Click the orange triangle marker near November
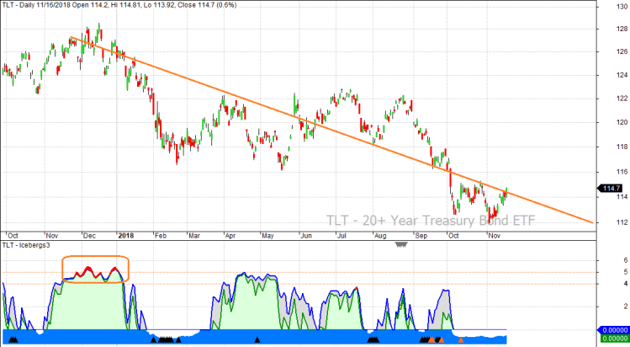Screen dimensions: 630x347 tap(460, 340)
